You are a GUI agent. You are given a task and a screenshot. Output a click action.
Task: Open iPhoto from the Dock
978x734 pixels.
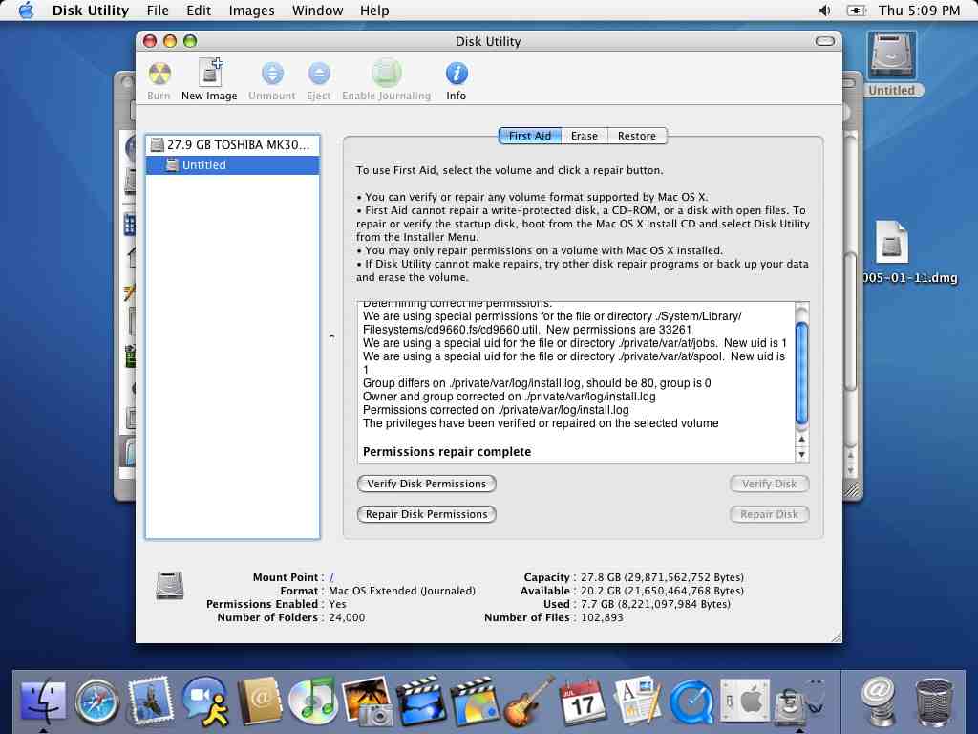pos(368,702)
